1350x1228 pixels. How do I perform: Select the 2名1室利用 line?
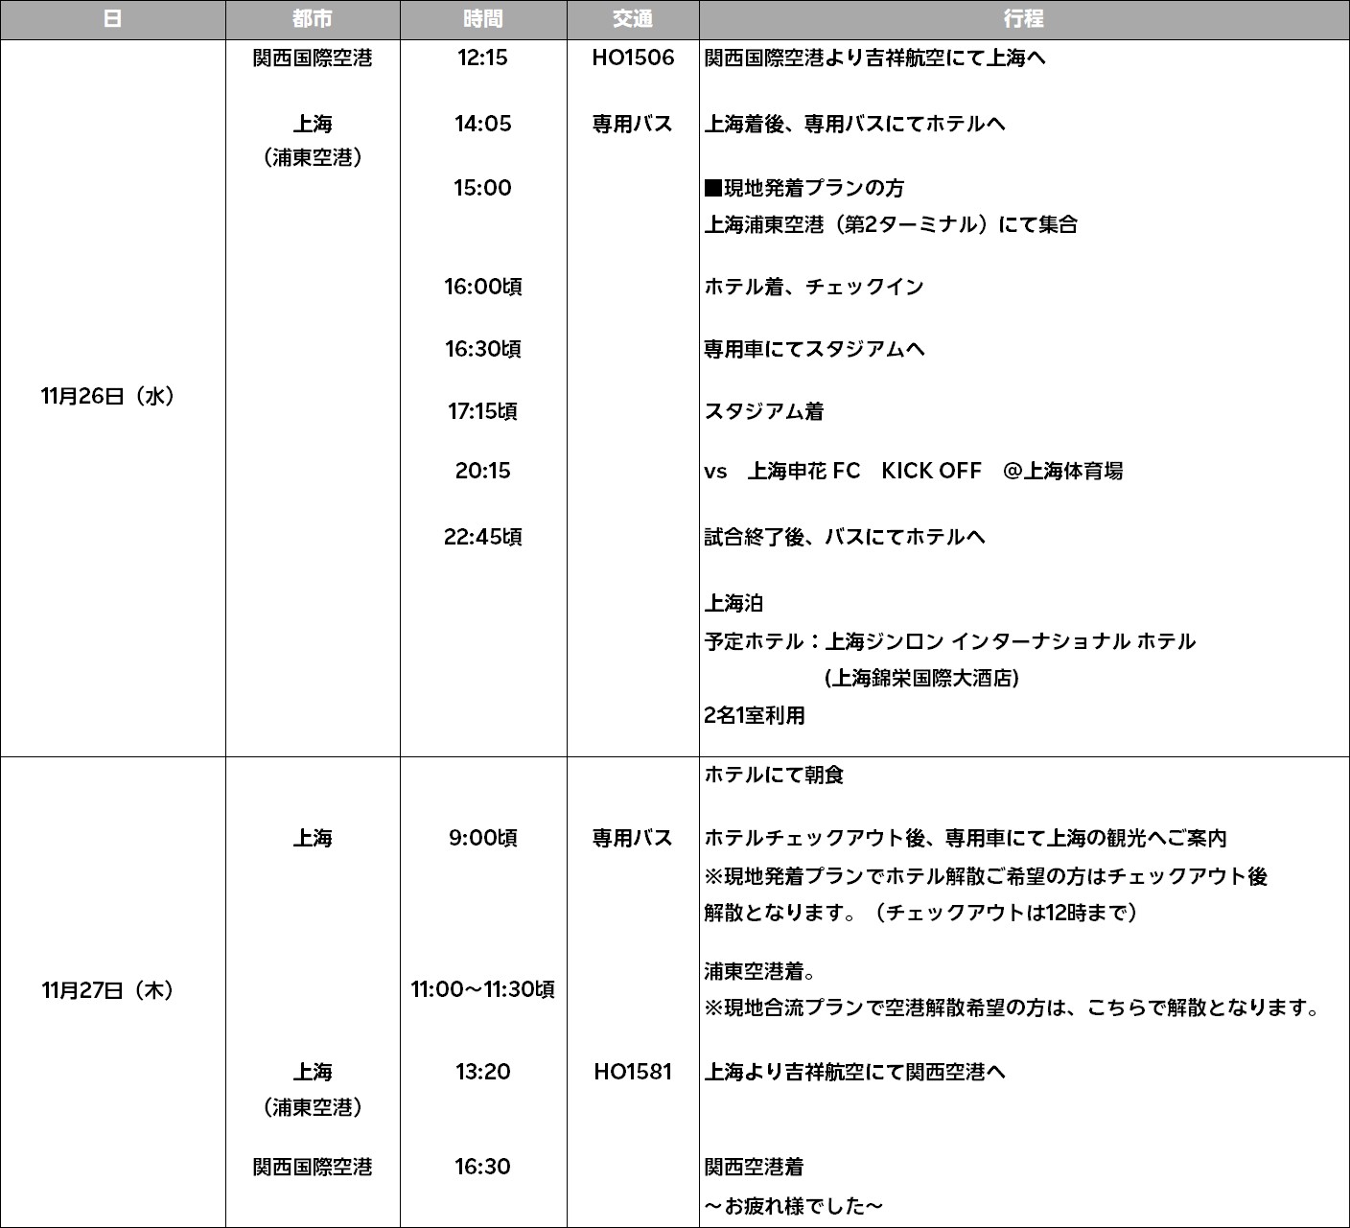pyautogui.click(x=755, y=715)
